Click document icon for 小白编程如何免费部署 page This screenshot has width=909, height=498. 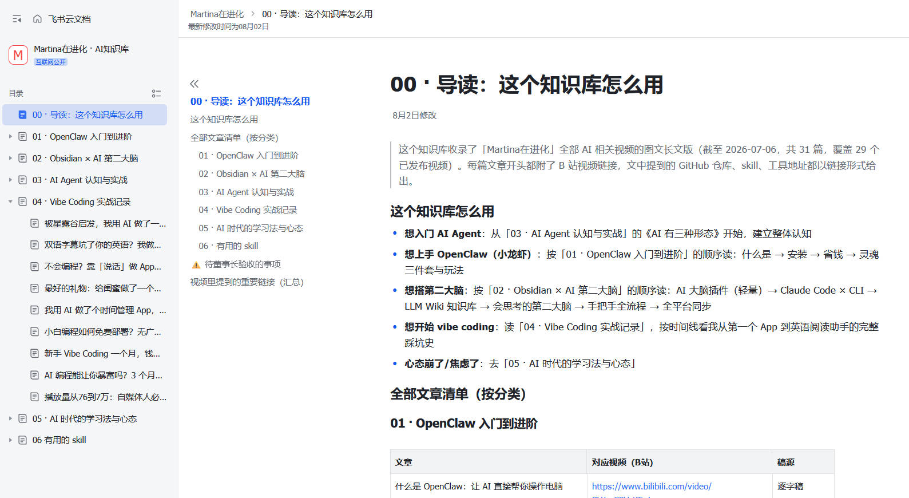click(34, 332)
